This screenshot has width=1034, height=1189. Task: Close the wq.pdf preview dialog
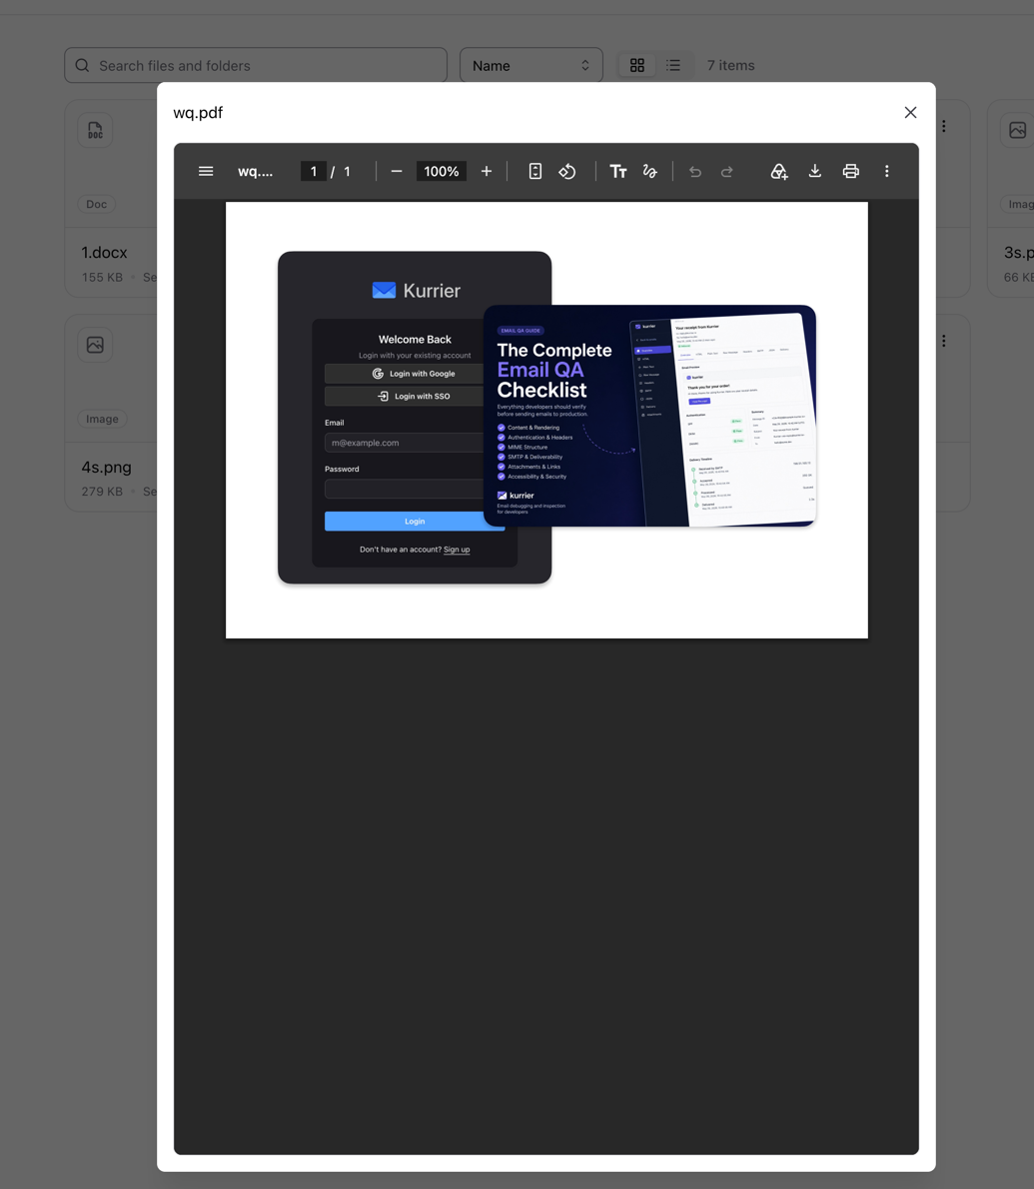tap(910, 112)
